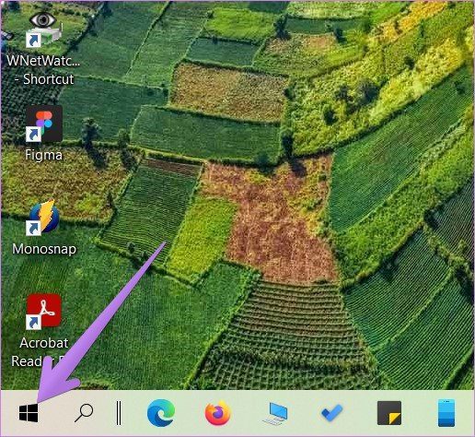Screen dimensions: 475x437
Task: Click the 'Monosnap' icon label
Action: (x=44, y=249)
